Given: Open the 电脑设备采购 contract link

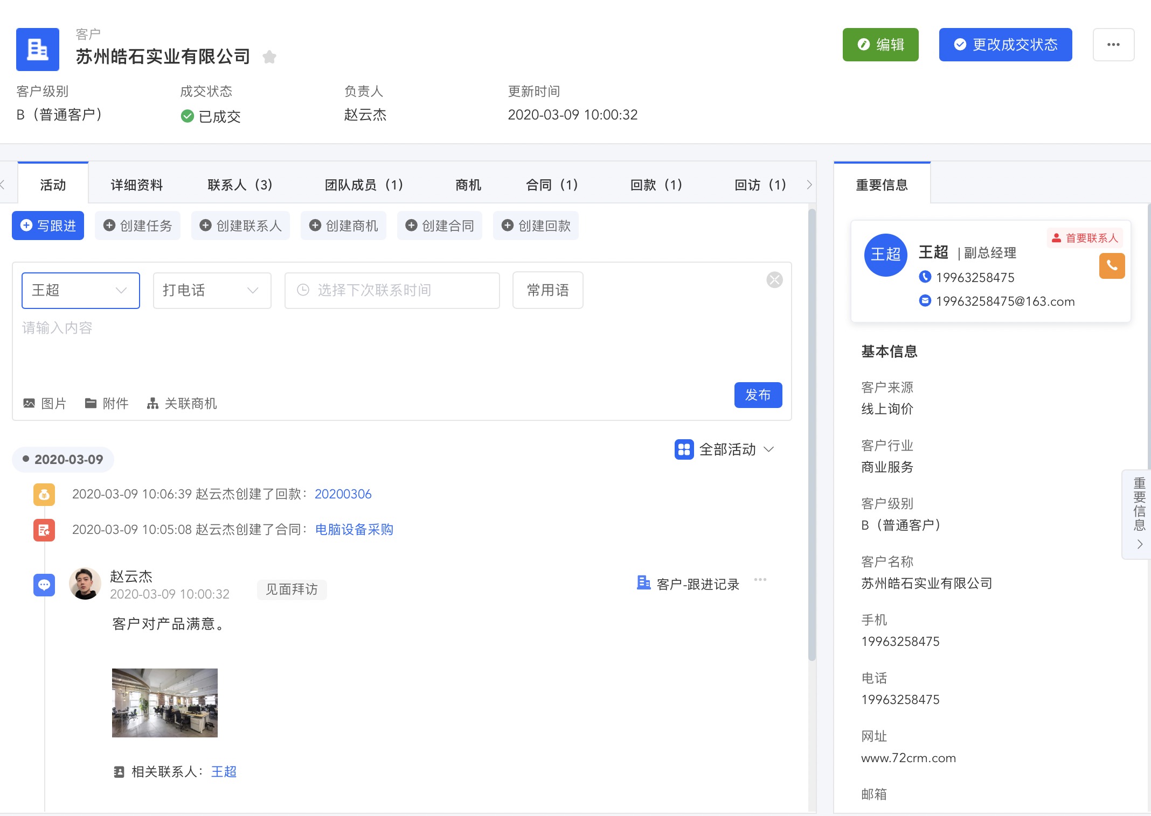Looking at the screenshot, I should point(354,530).
